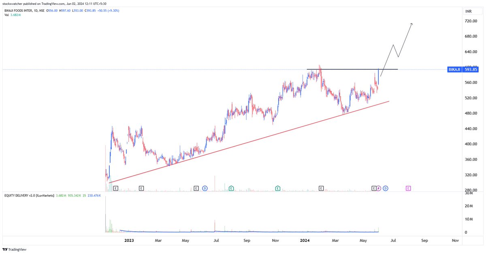Image resolution: width=486 pixels, height=254 pixels.
Task: Click the 10M indicator scale label
Action: 469,219
